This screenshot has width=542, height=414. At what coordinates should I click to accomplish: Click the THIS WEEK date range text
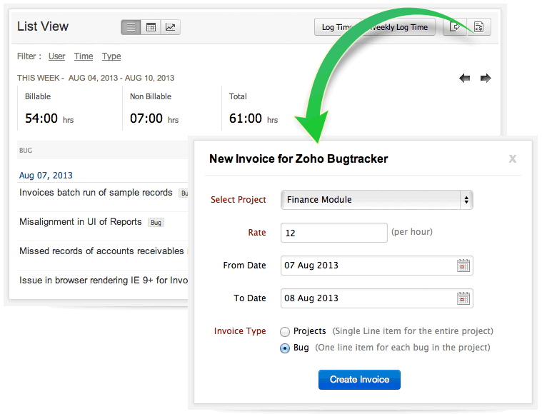(96, 78)
